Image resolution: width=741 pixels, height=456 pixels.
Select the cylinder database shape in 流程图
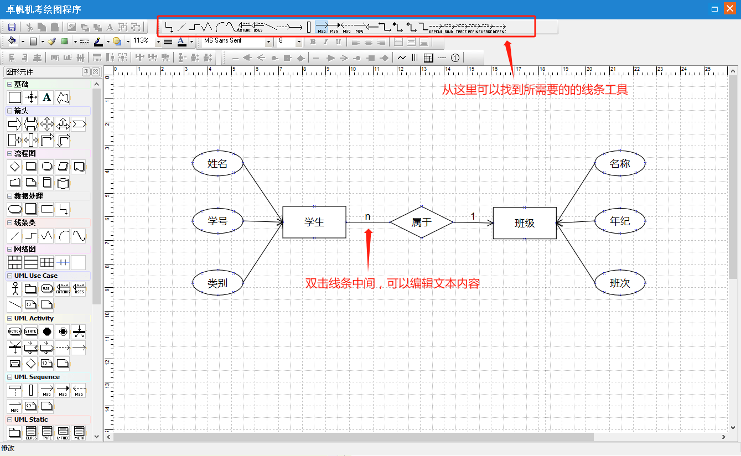pyautogui.click(x=63, y=183)
